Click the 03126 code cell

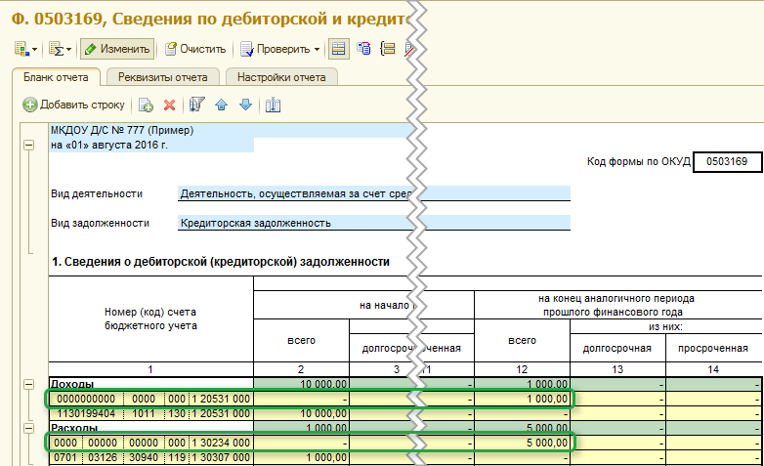[x=103, y=458]
